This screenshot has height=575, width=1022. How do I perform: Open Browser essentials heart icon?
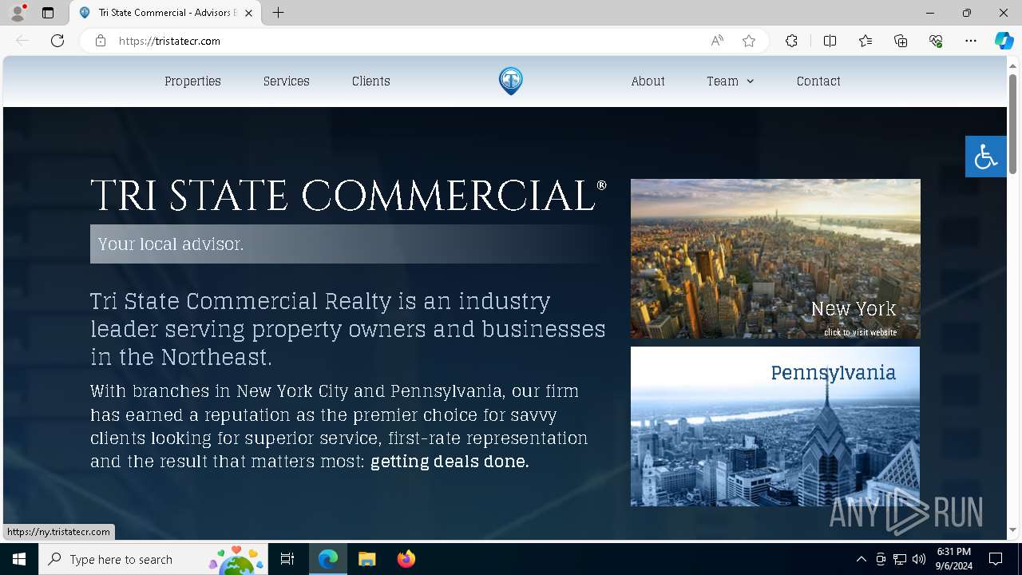pyautogui.click(x=936, y=41)
